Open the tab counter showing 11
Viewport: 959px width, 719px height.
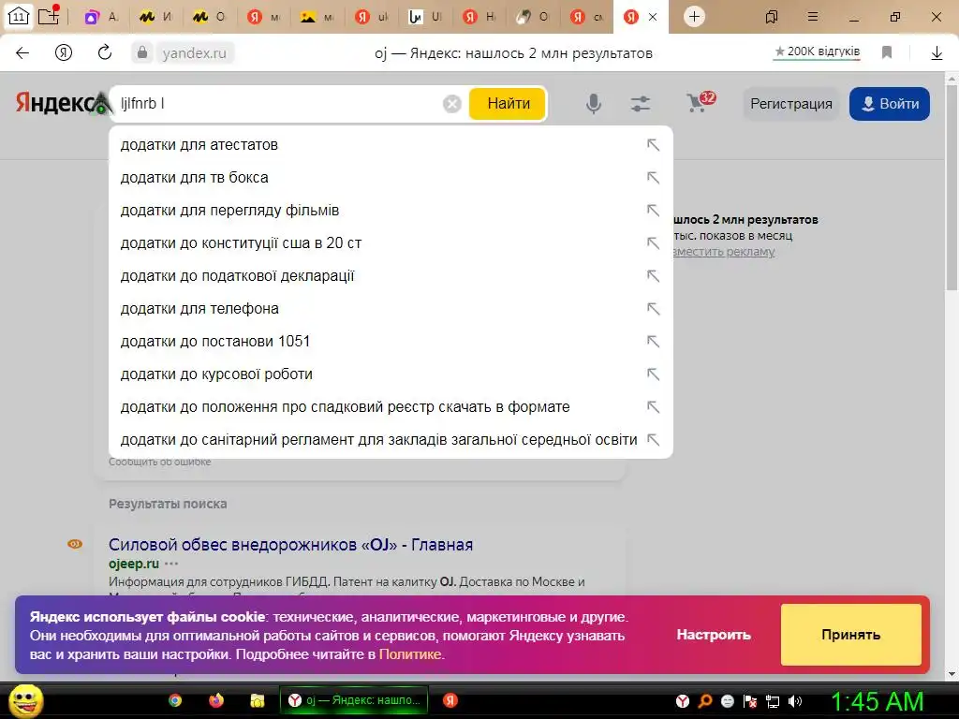[18, 17]
